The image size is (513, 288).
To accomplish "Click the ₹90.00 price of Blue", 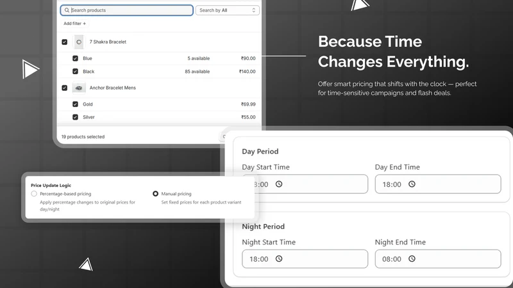I will point(248,58).
